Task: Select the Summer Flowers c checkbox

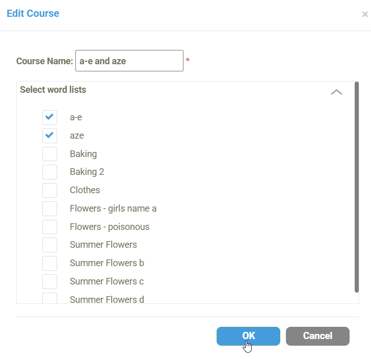Action: pyautogui.click(x=49, y=281)
